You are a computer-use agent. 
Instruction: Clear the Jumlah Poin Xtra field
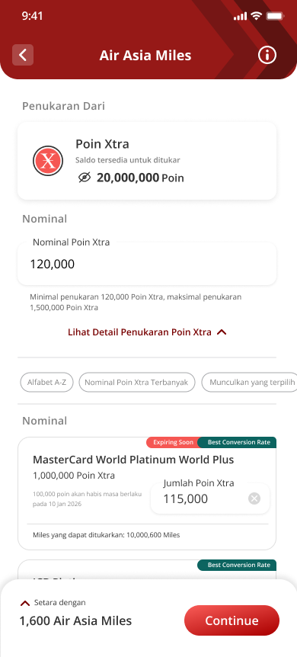[254, 498]
